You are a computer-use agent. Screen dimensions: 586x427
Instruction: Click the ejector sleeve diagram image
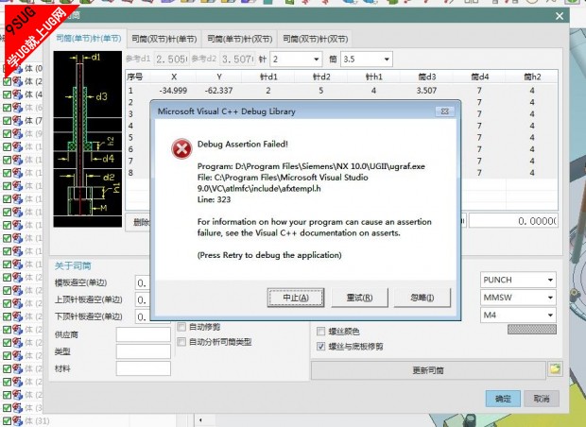[x=88, y=139]
